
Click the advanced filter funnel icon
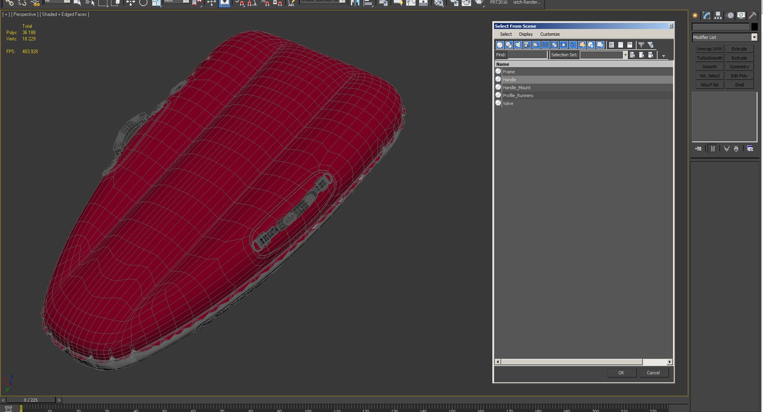[651, 45]
